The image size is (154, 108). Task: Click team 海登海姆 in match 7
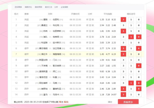57,54
